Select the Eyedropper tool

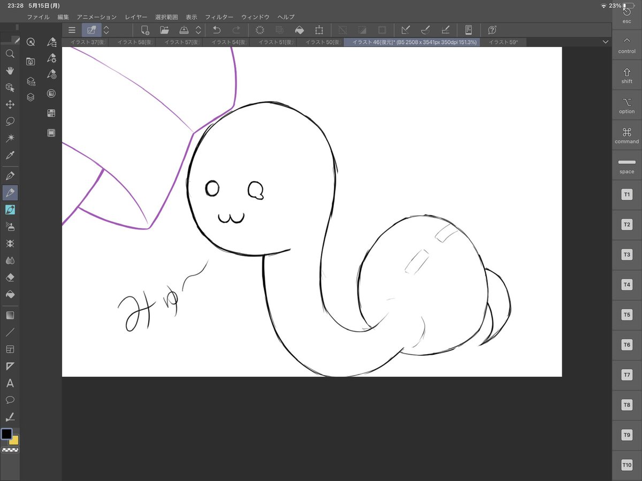click(x=10, y=156)
